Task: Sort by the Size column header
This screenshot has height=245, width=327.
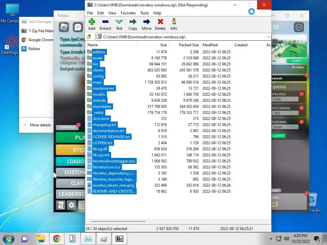Action: click(153, 45)
